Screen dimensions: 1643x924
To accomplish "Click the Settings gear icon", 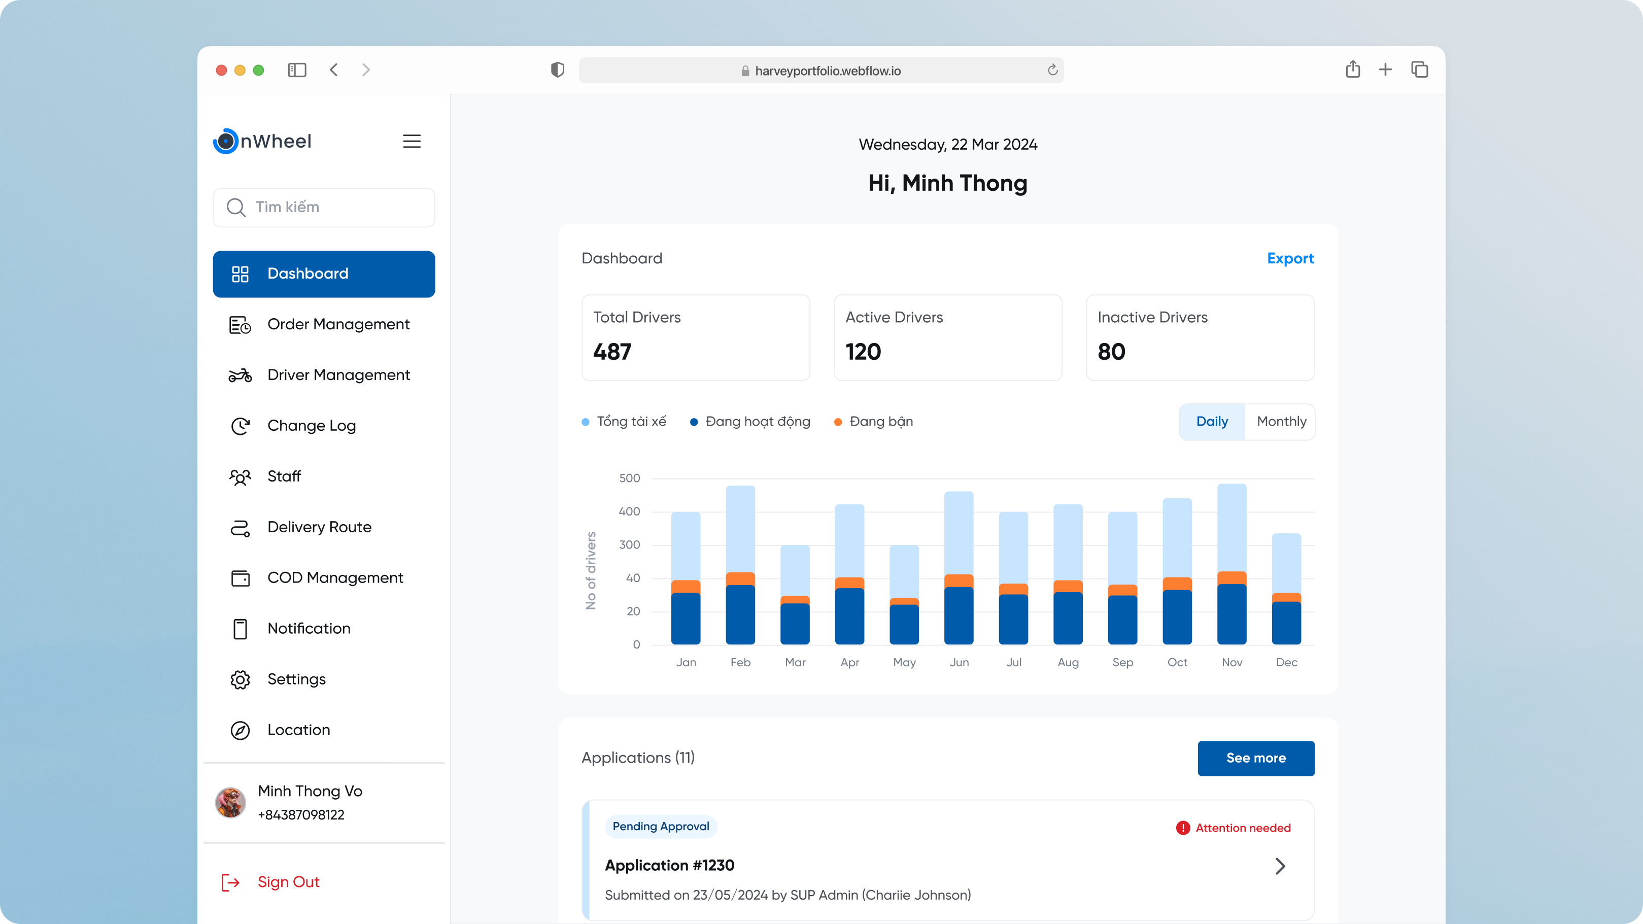I will tap(240, 680).
